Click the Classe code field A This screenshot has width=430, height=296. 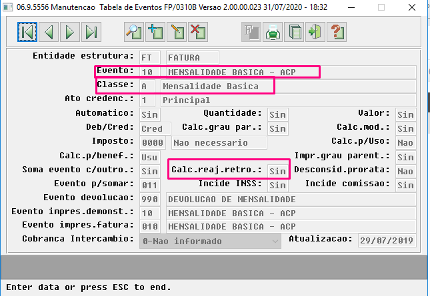(147, 86)
